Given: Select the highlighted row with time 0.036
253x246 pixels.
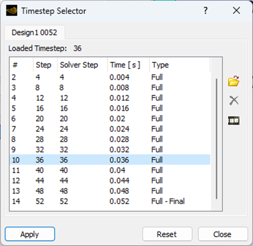Looking at the screenshot, I should (x=110, y=160).
